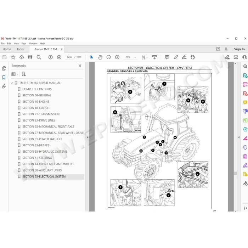Open the bookmarks options dropdown
The height and width of the screenshot is (248, 248).
(15, 74)
